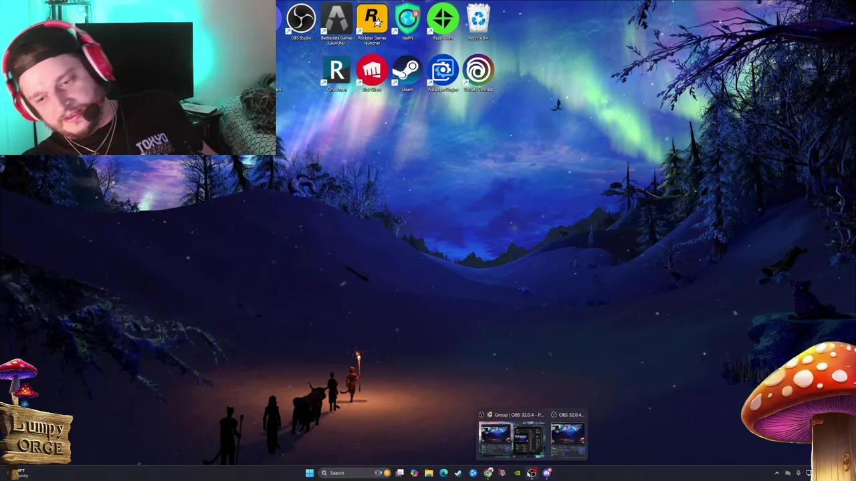The width and height of the screenshot is (856, 481).
Task: Expand the system tray hidden icons chevron
Action: (777, 473)
